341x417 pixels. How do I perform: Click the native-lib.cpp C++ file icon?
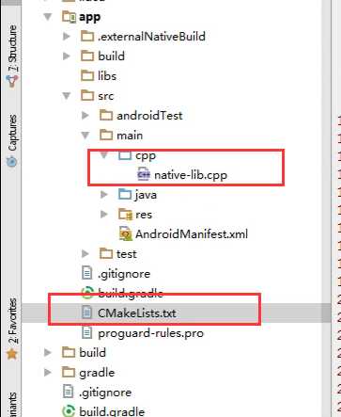click(144, 174)
